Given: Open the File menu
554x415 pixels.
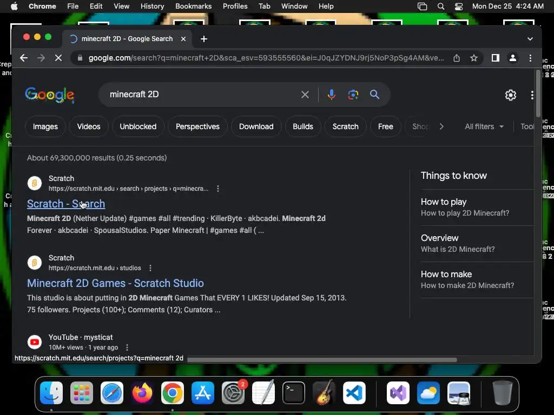Looking at the screenshot, I should [73, 6].
